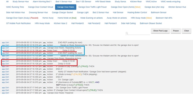Open the Garage Light filter

point(83,12)
